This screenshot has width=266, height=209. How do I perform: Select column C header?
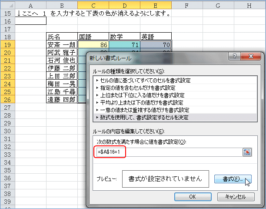pos(93,5)
